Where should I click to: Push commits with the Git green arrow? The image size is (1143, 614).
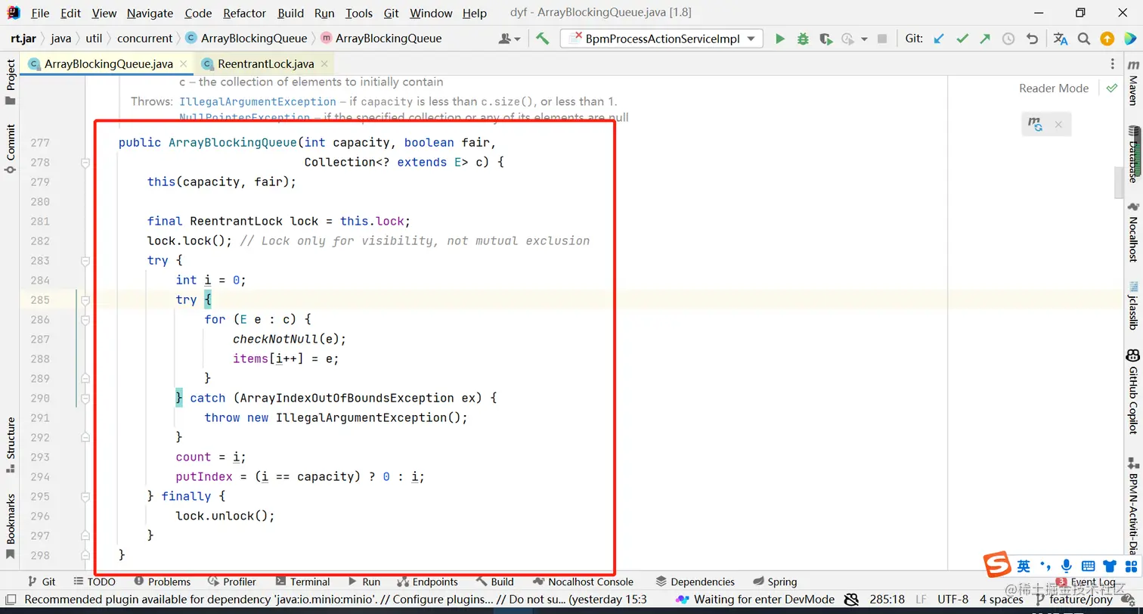click(984, 39)
